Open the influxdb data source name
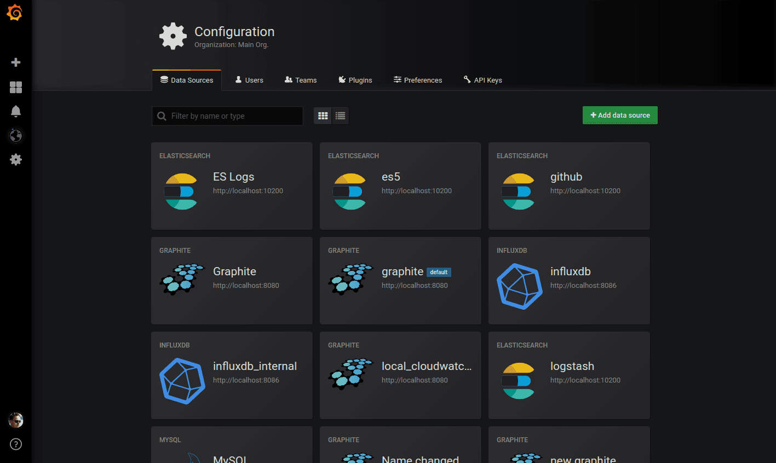The image size is (776, 463). [x=571, y=271]
